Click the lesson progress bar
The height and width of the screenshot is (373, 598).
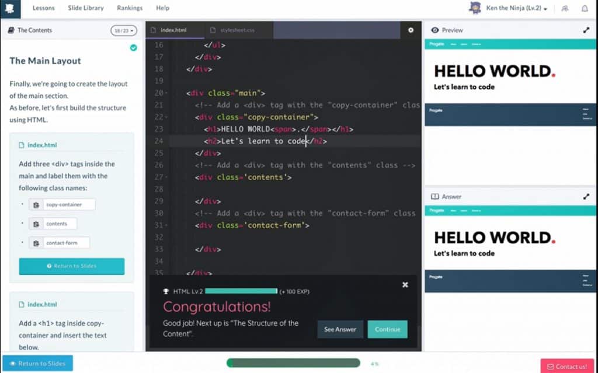click(x=293, y=363)
